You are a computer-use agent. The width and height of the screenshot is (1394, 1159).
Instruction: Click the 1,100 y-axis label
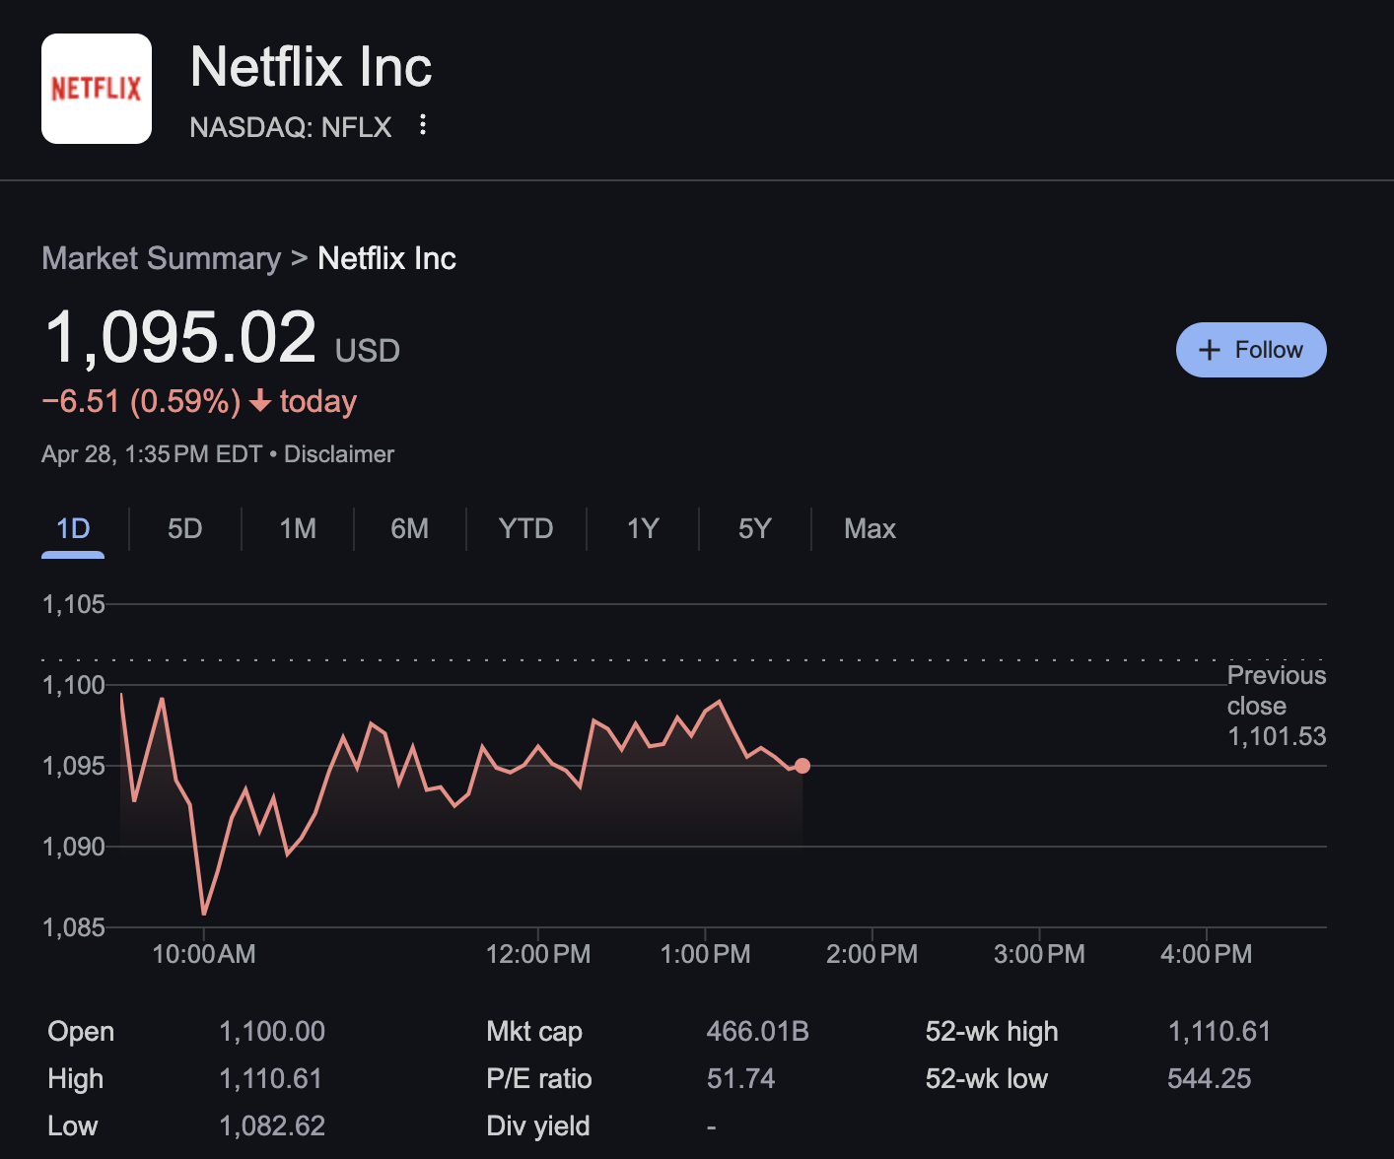74,685
